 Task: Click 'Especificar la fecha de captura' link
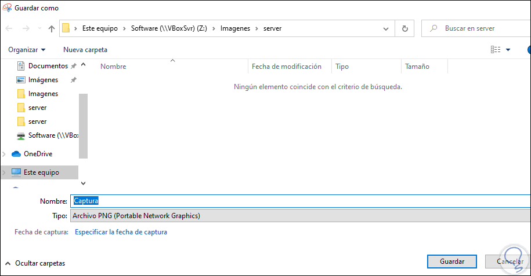tap(121, 232)
